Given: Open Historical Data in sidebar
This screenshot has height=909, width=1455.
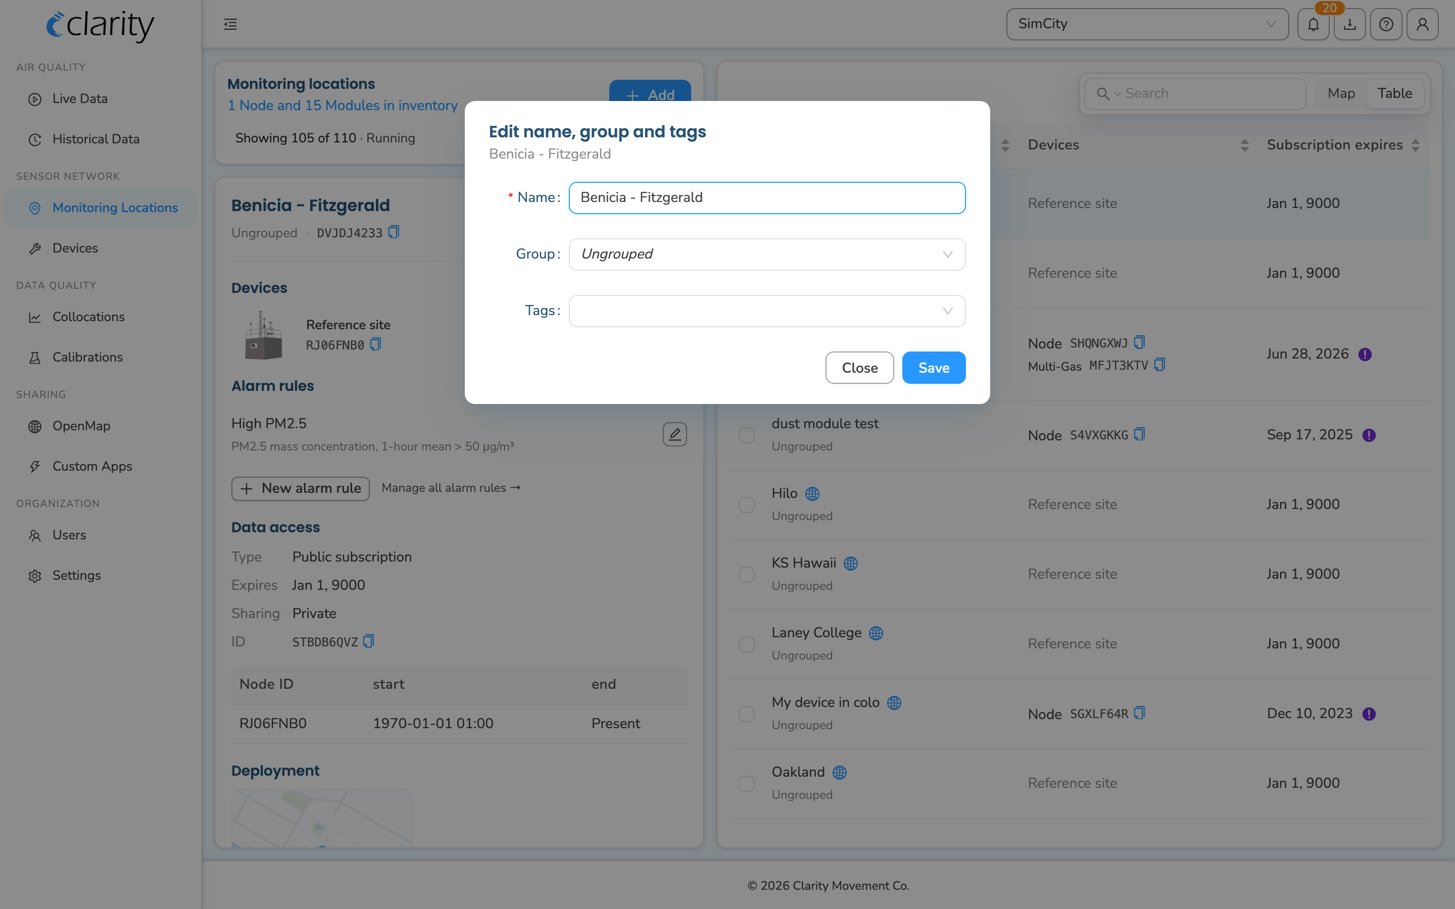Looking at the screenshot, I should [101, 139].
